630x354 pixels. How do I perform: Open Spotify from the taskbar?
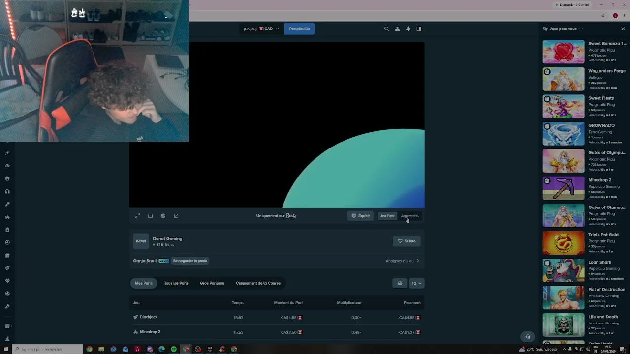coord(174,349)
